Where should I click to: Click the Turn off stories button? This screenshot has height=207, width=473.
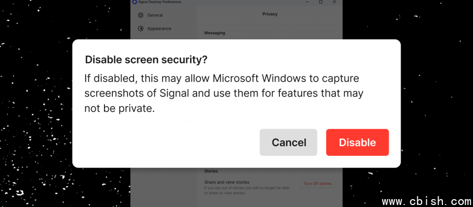pos(317,183)
